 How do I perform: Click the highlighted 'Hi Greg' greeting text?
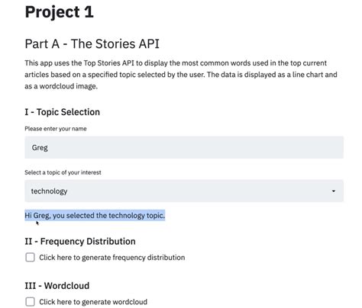pyautogui.click(x=95, y=216)
